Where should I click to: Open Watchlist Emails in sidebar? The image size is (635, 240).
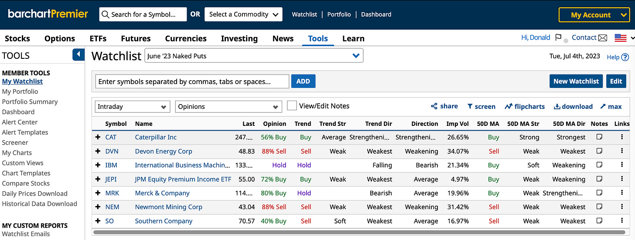point(26,234)
